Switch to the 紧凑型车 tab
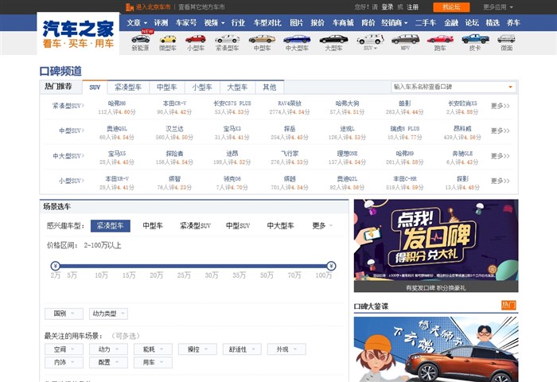 point(128,87)
